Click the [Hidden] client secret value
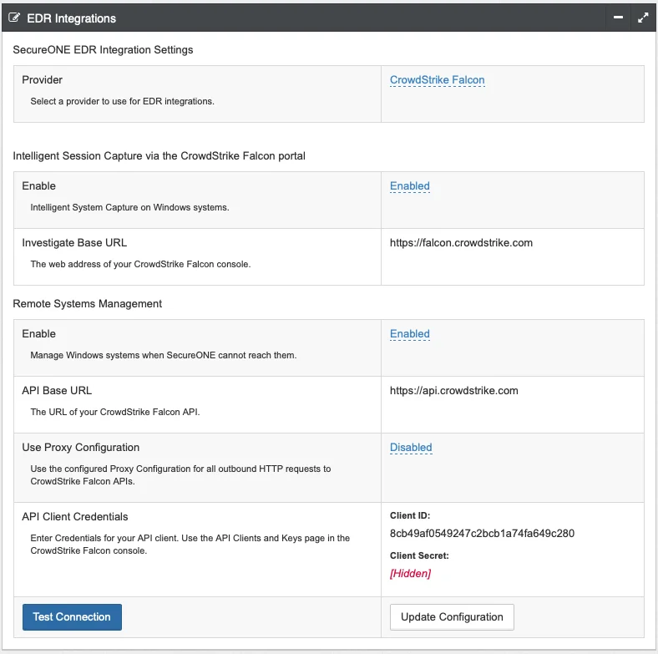658x654 pixels. tap(410, 573)
